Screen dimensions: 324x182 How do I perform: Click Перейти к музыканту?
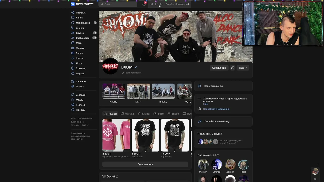pos(224,121)
